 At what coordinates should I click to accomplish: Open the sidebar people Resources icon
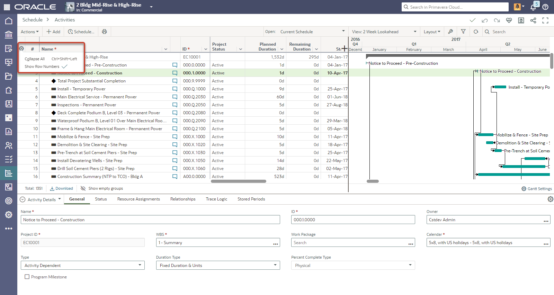(x=9, y=145)
